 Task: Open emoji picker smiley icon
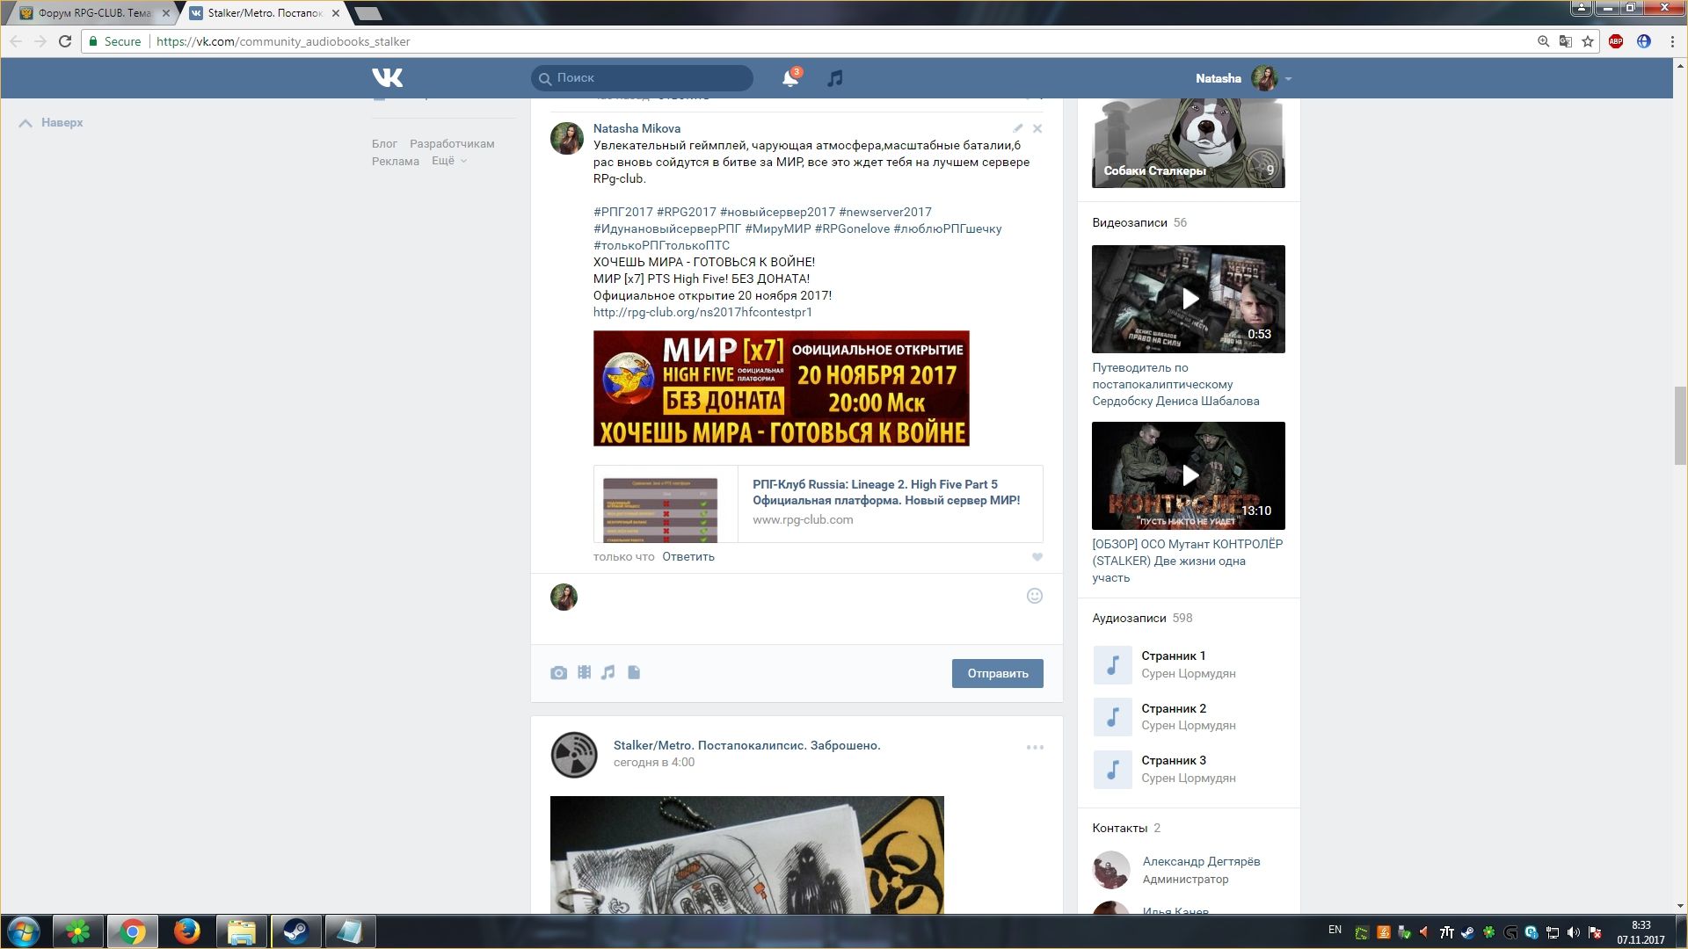tap(1035, 596)
